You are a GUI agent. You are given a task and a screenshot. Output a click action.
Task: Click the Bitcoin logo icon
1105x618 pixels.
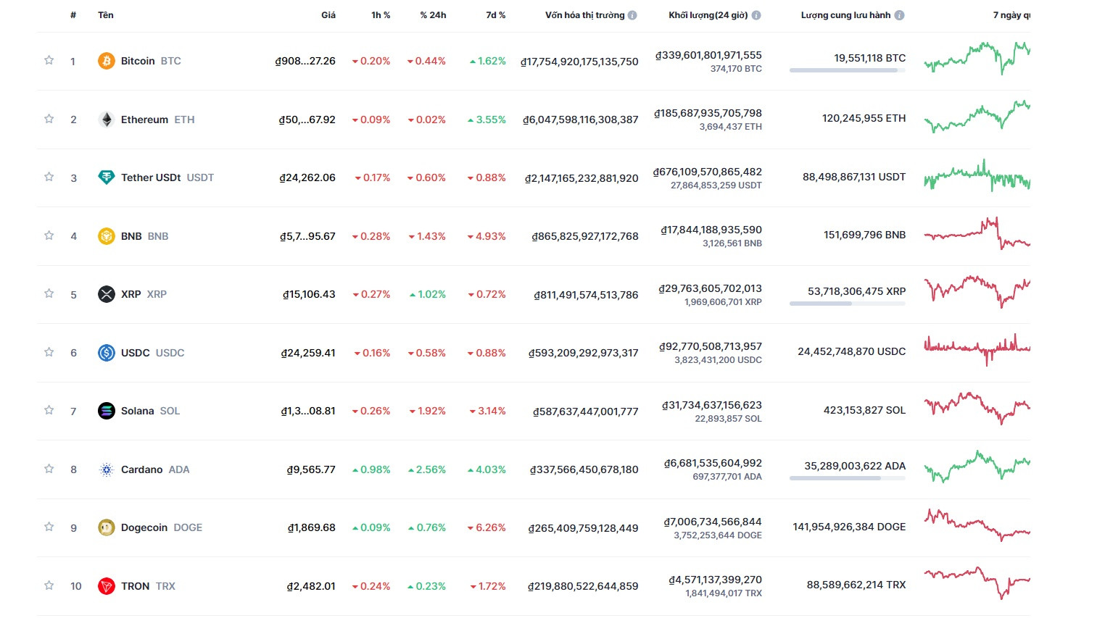click(x=107, y=61)
